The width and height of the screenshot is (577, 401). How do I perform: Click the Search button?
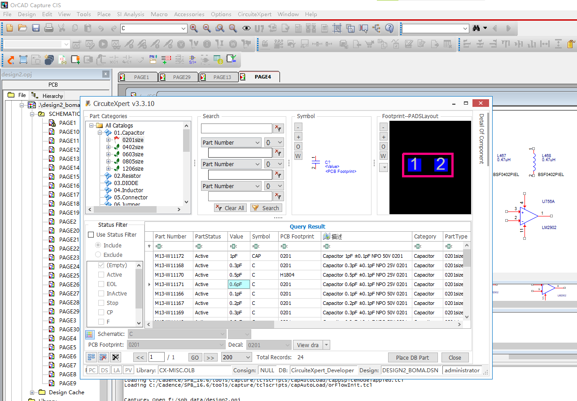[266, 208]
